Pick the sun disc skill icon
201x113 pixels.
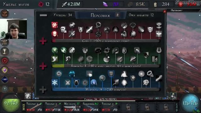[142, 74]
